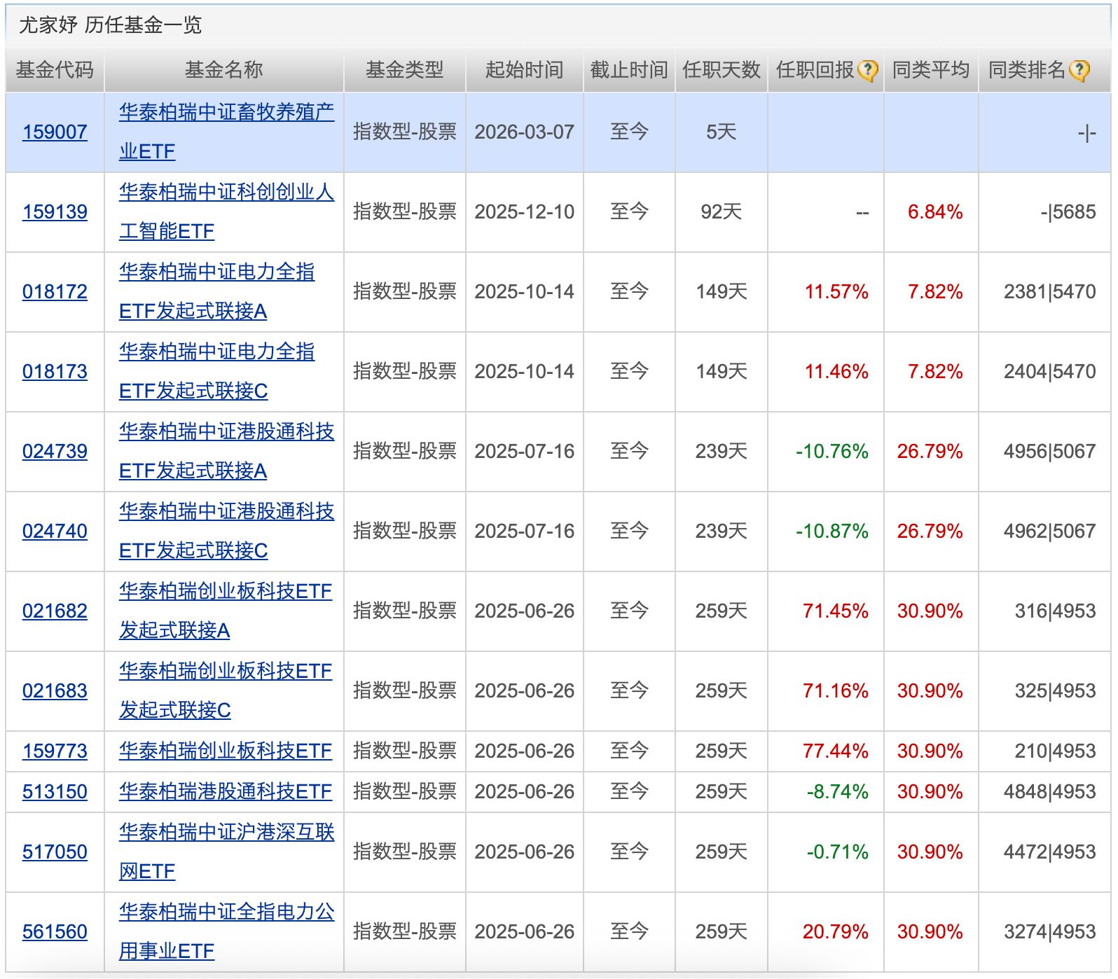Click the 同类平均 column header
The image size is (1118, 979).
pos(930,70)
